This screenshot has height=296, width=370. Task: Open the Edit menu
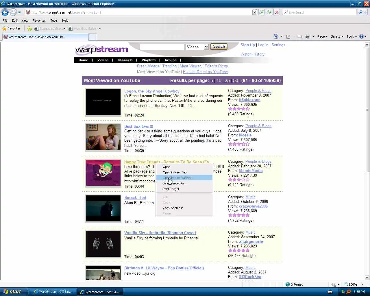pyautogui.click(x=14, y=21)
